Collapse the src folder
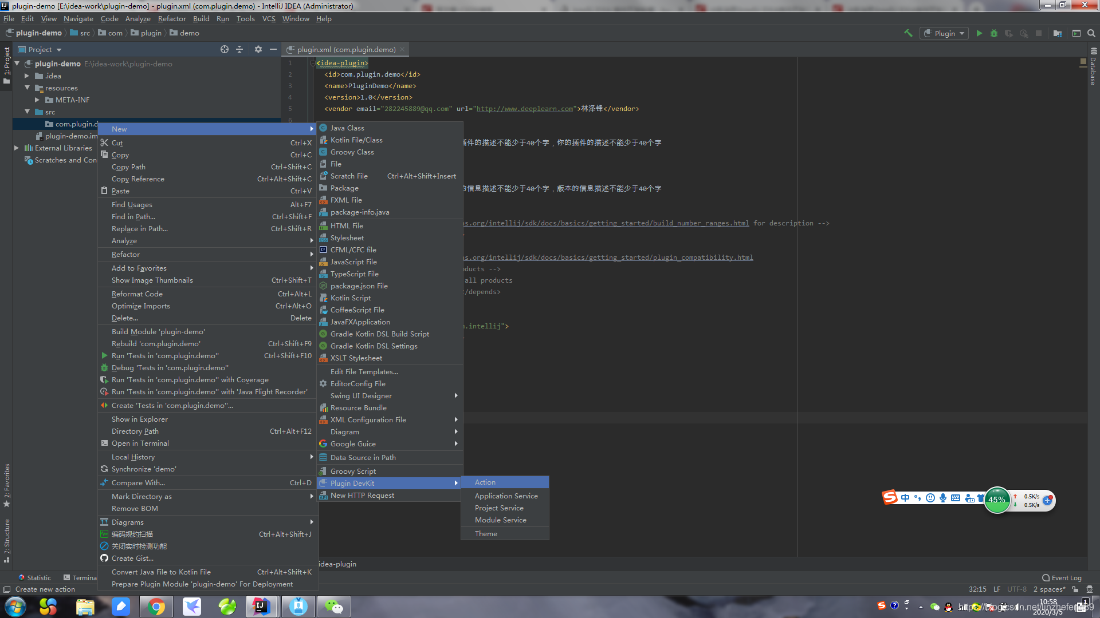The height and width of the screenshot is (618, 1100). (x=27, y=112)
